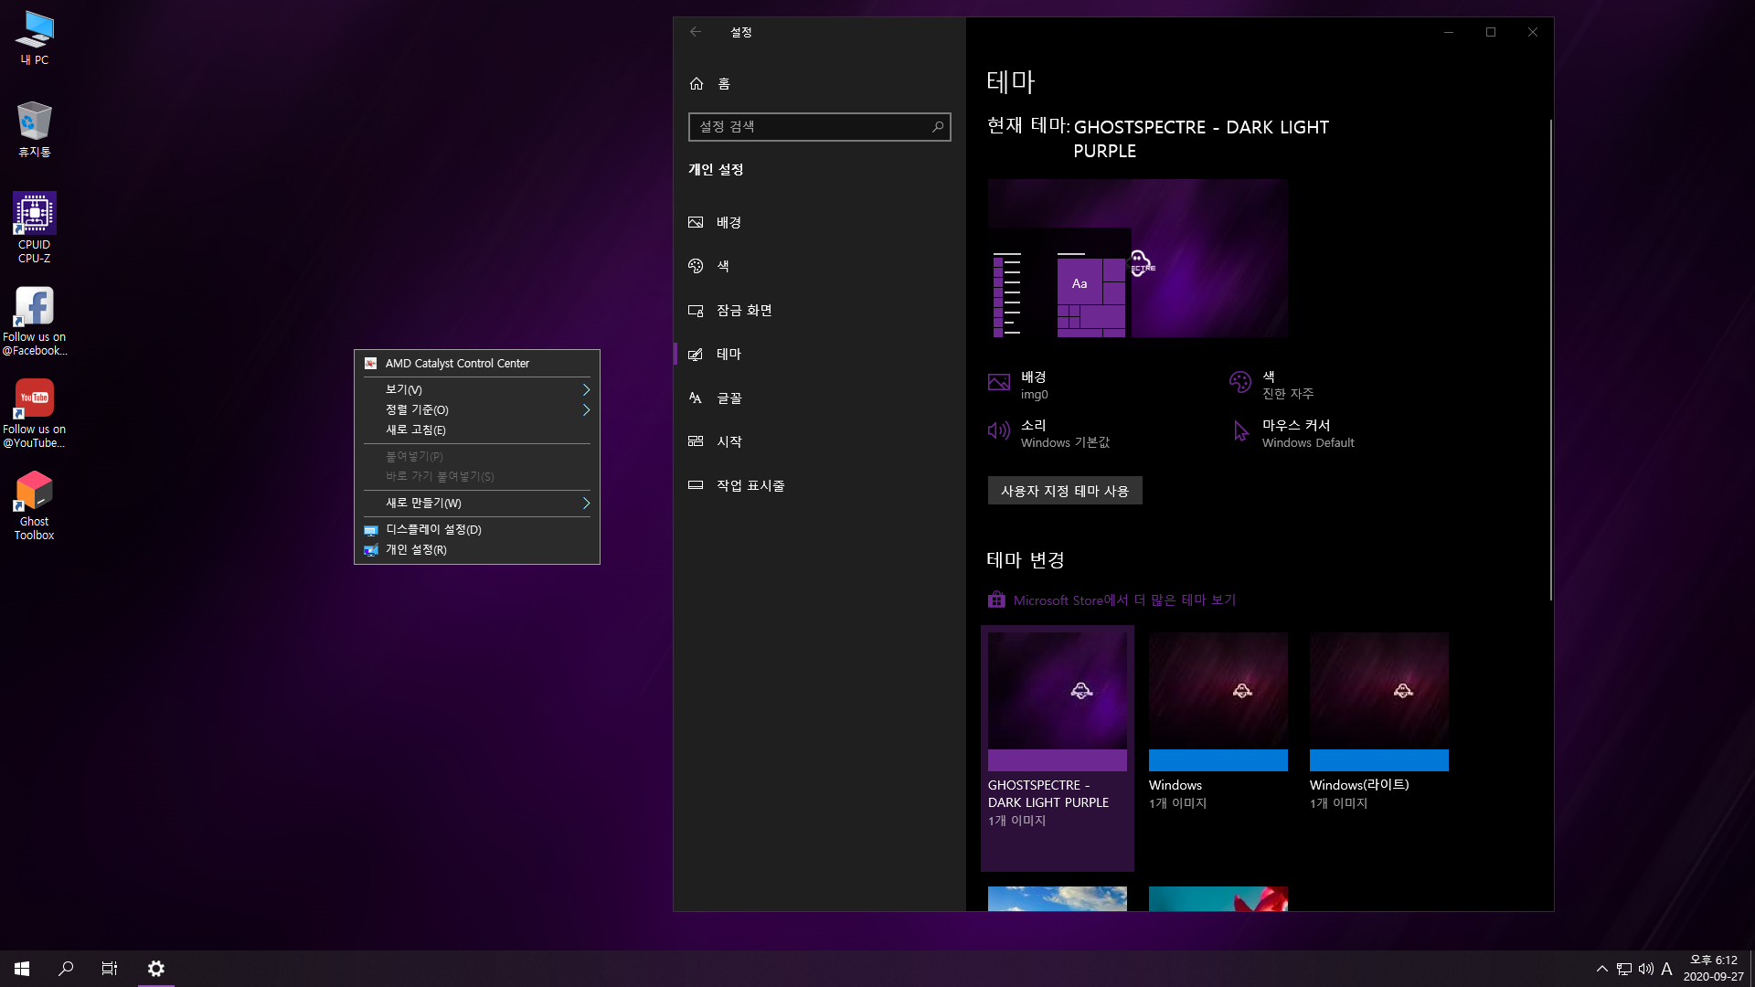Expand the 정렬 기준(O) submenu
Screen dimensions: 1755x987
[x=586, y=409]
